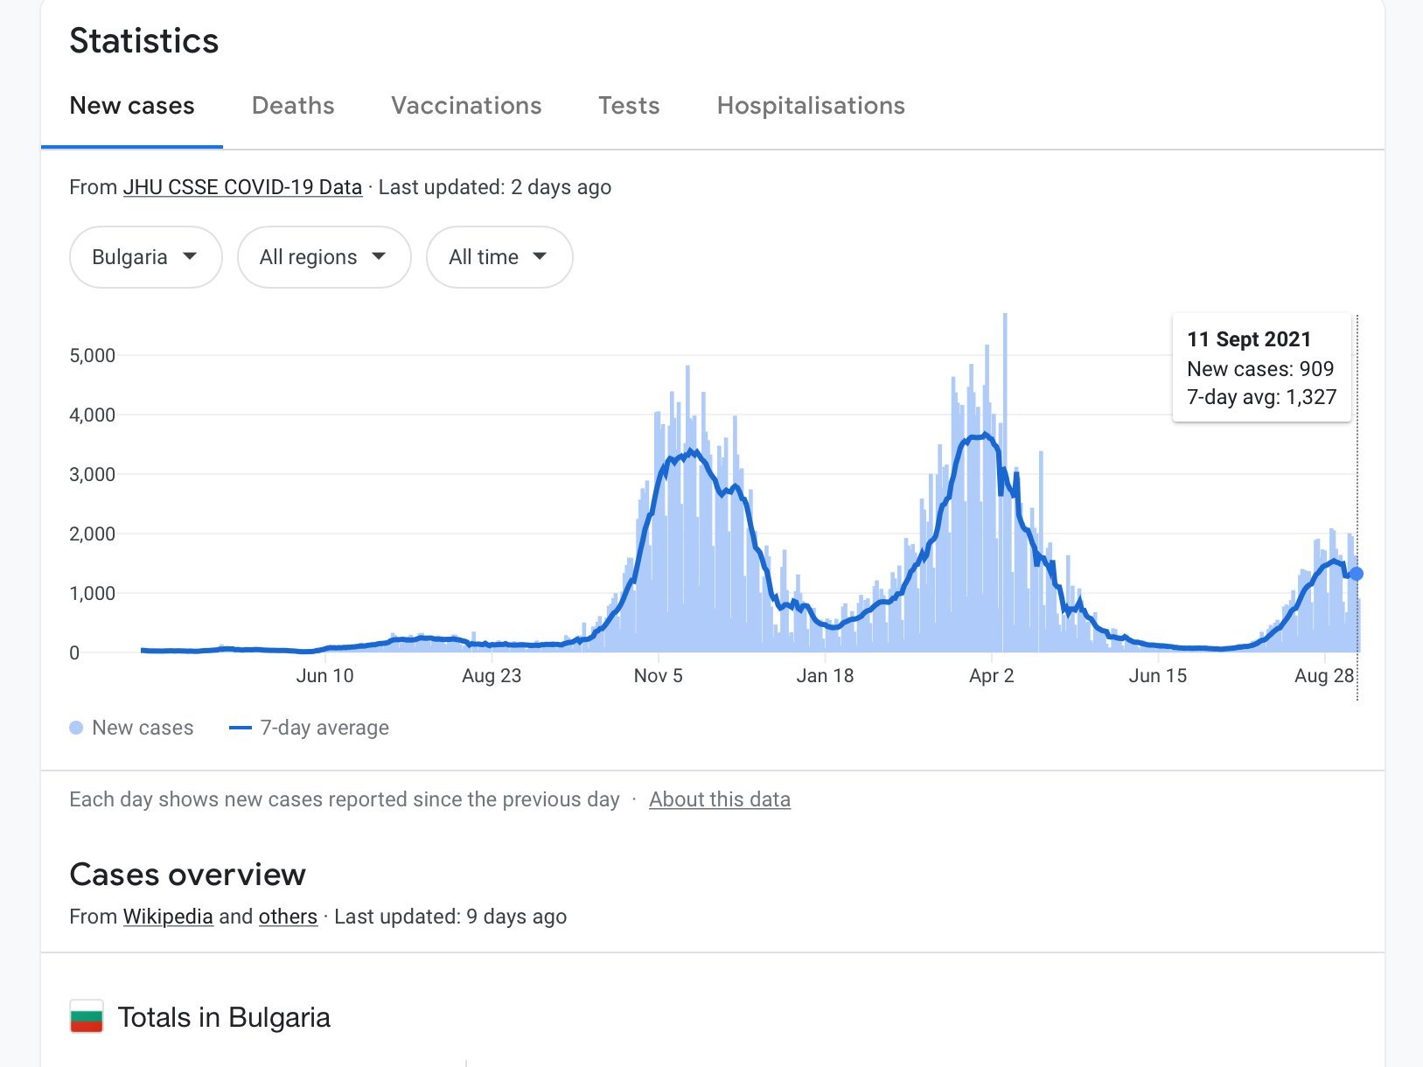Open the All regions dropdown
This screenshot has height=1067, width=1423.
pos(324,257)
